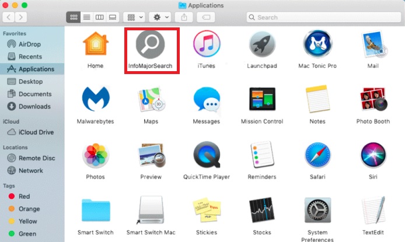Select the Smart Switch folder icon
This screenshot has height=242, width=405.
click(96, 211)
